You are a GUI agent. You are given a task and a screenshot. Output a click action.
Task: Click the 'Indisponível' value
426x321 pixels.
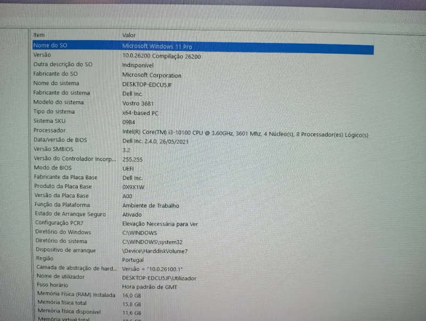pyautogui.click(x=138, y=65)
